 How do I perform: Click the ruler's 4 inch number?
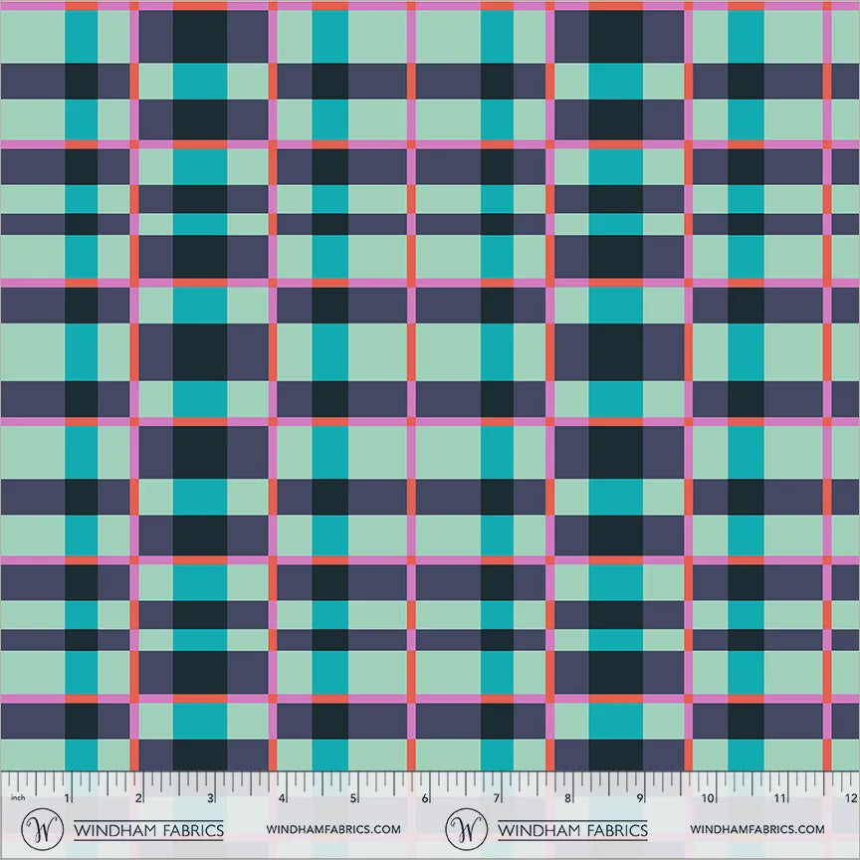(x=282, y=798)
